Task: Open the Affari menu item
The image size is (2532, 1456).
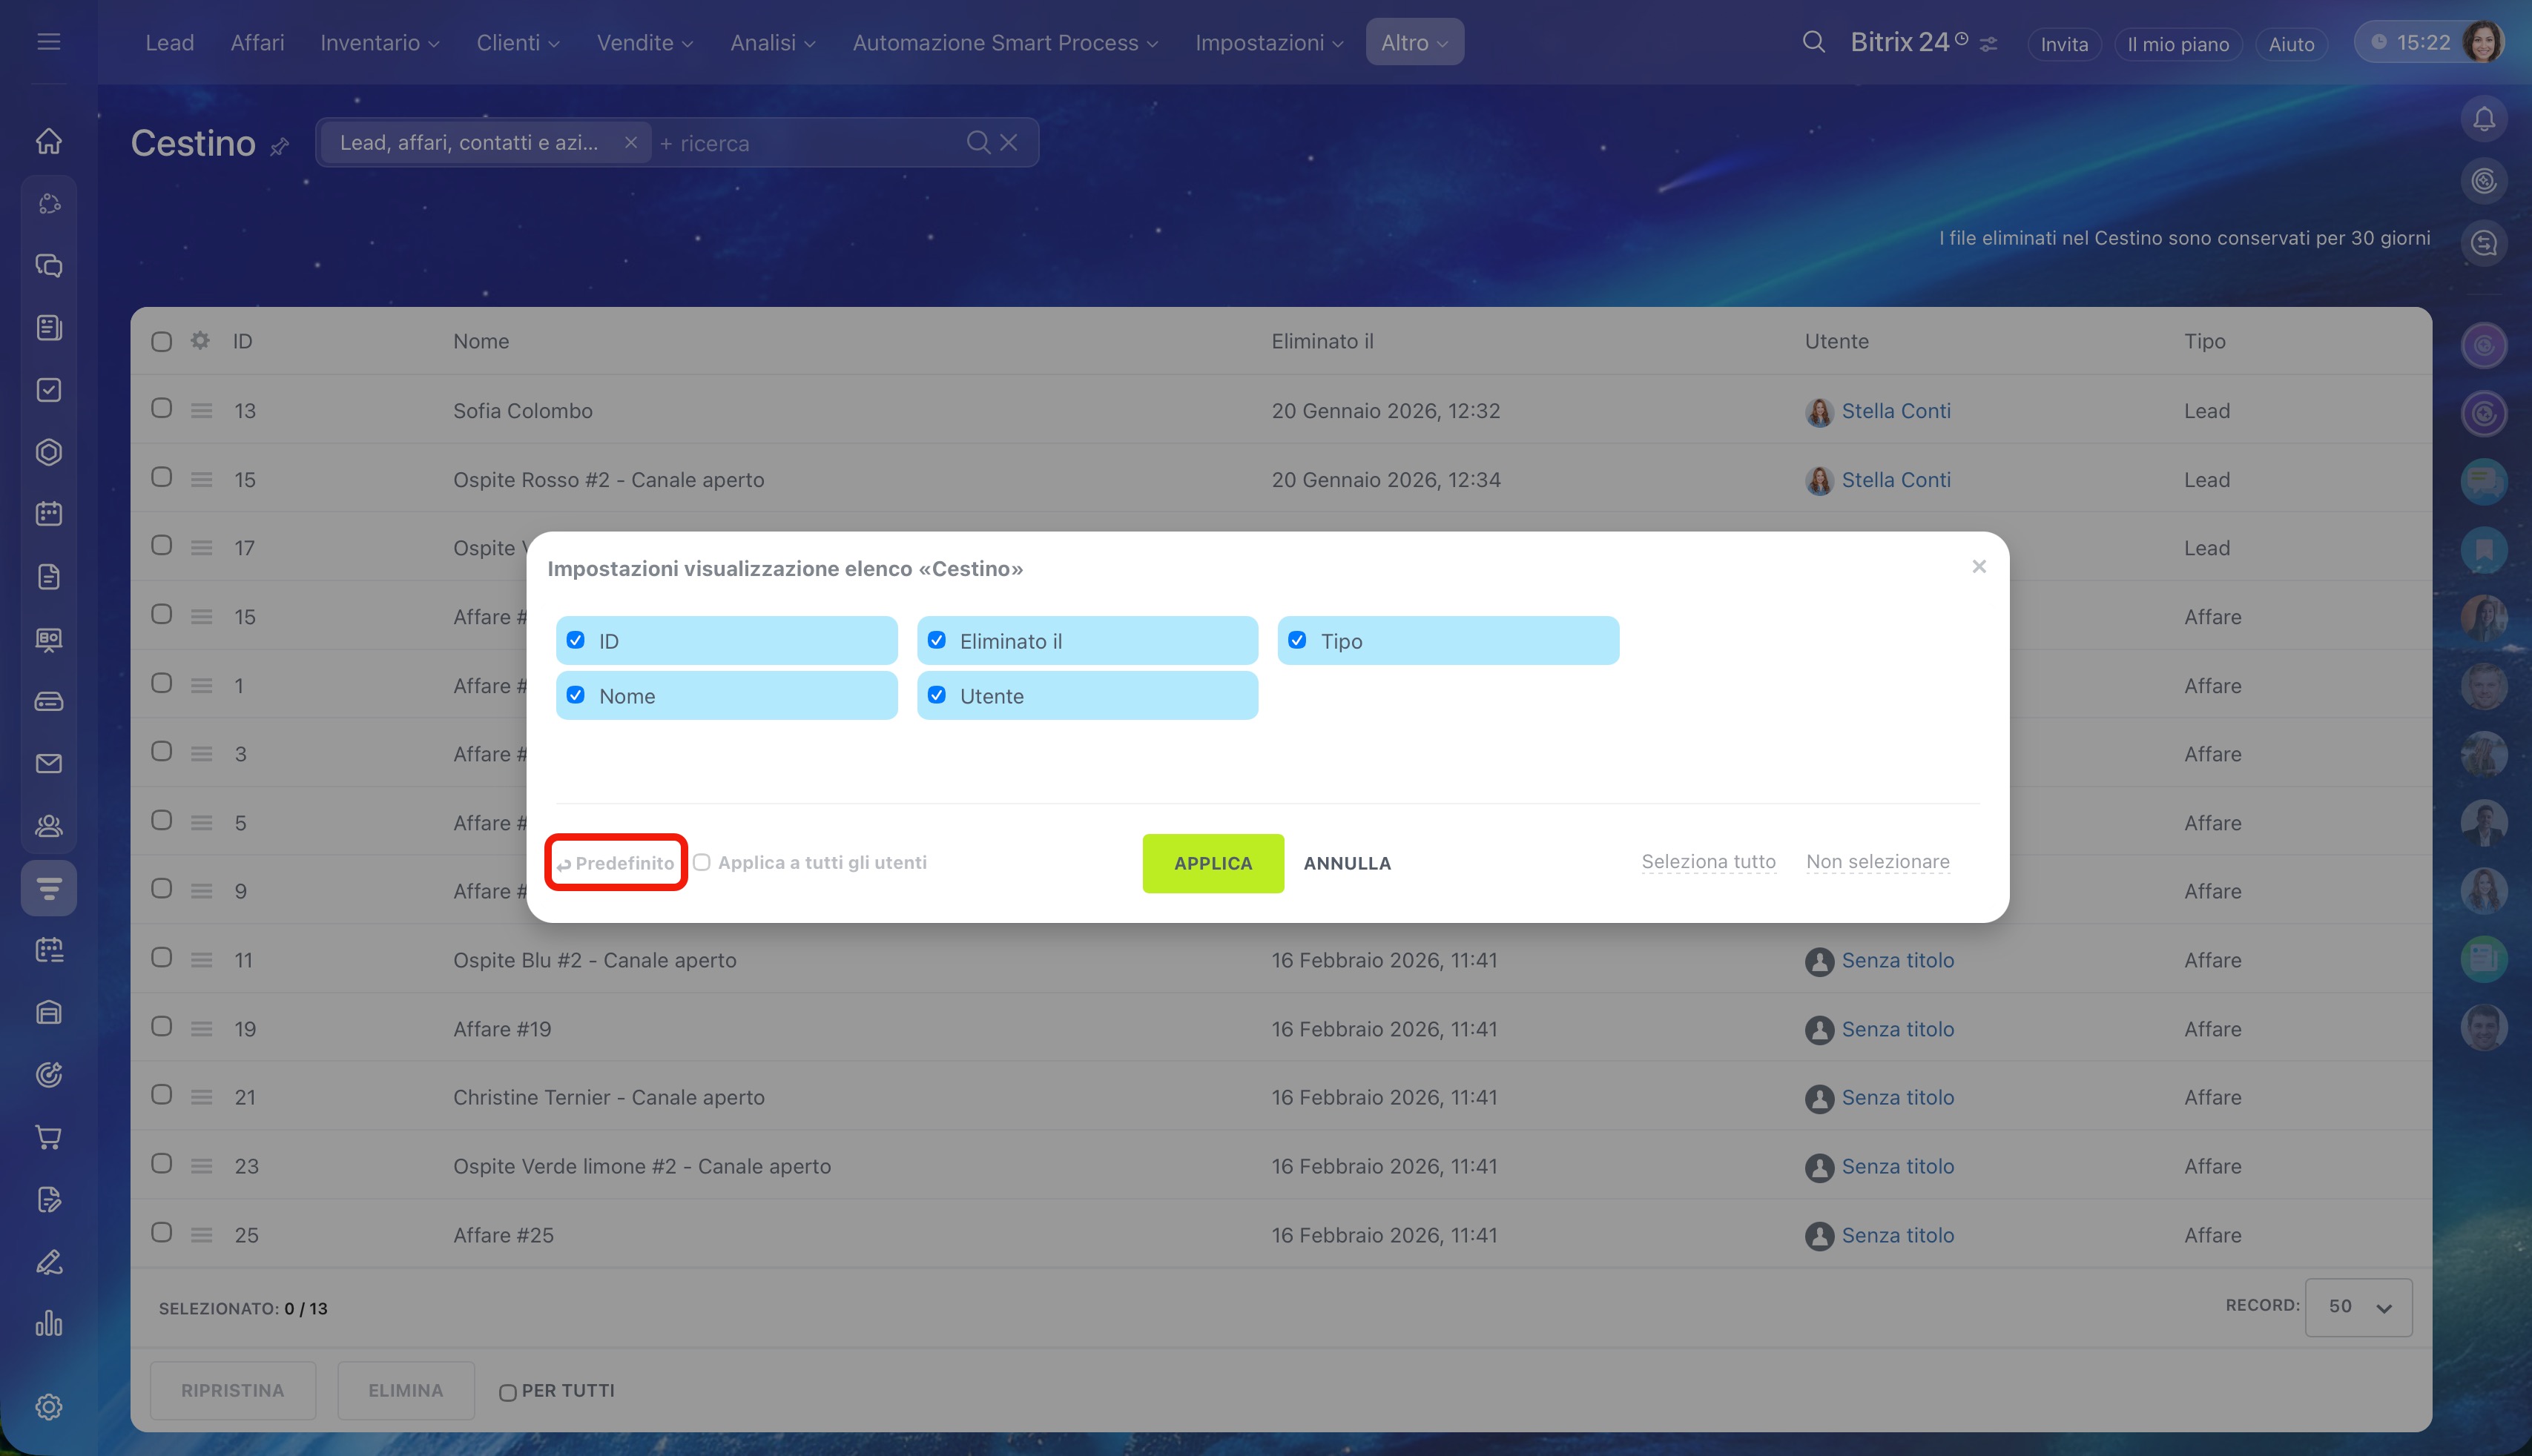Action: [x=257, y=43]
